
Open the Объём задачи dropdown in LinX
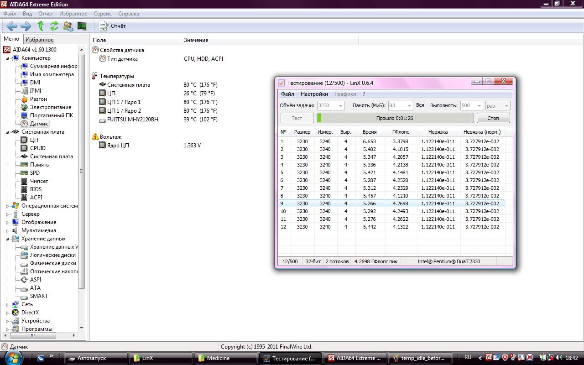[x=340, y=105]
